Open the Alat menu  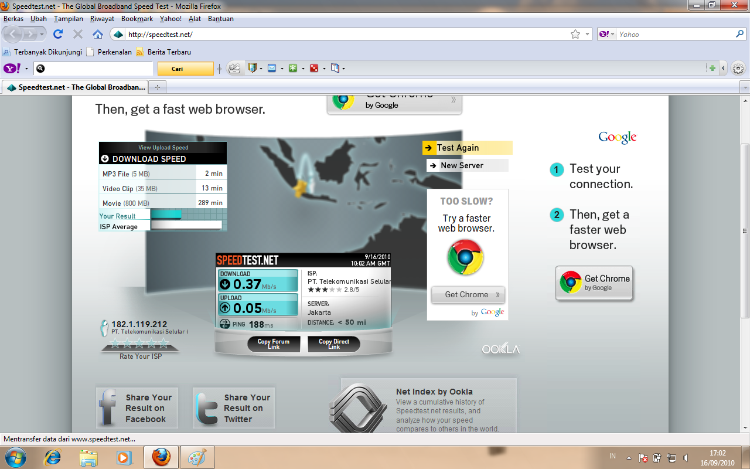click(x=195, y=19)
